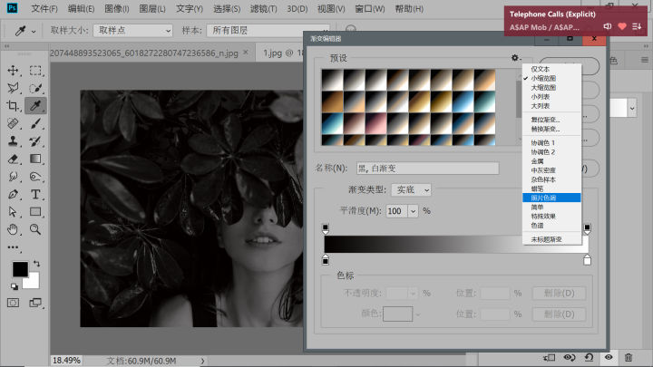Select the Horizontal Type tool
The height and width of the screenshot is (367, 653).
coord(37,194)
